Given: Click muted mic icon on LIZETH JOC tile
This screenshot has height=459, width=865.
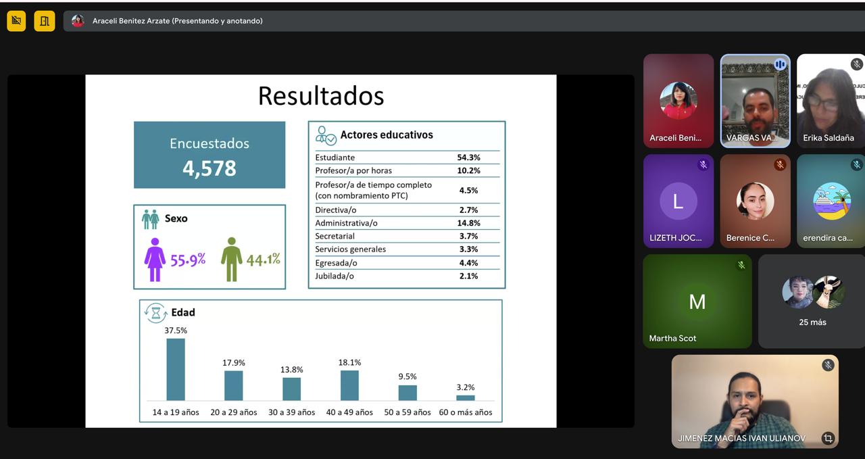Looking at the screenshot, I should pyautogui.click(x=703, y=164).
